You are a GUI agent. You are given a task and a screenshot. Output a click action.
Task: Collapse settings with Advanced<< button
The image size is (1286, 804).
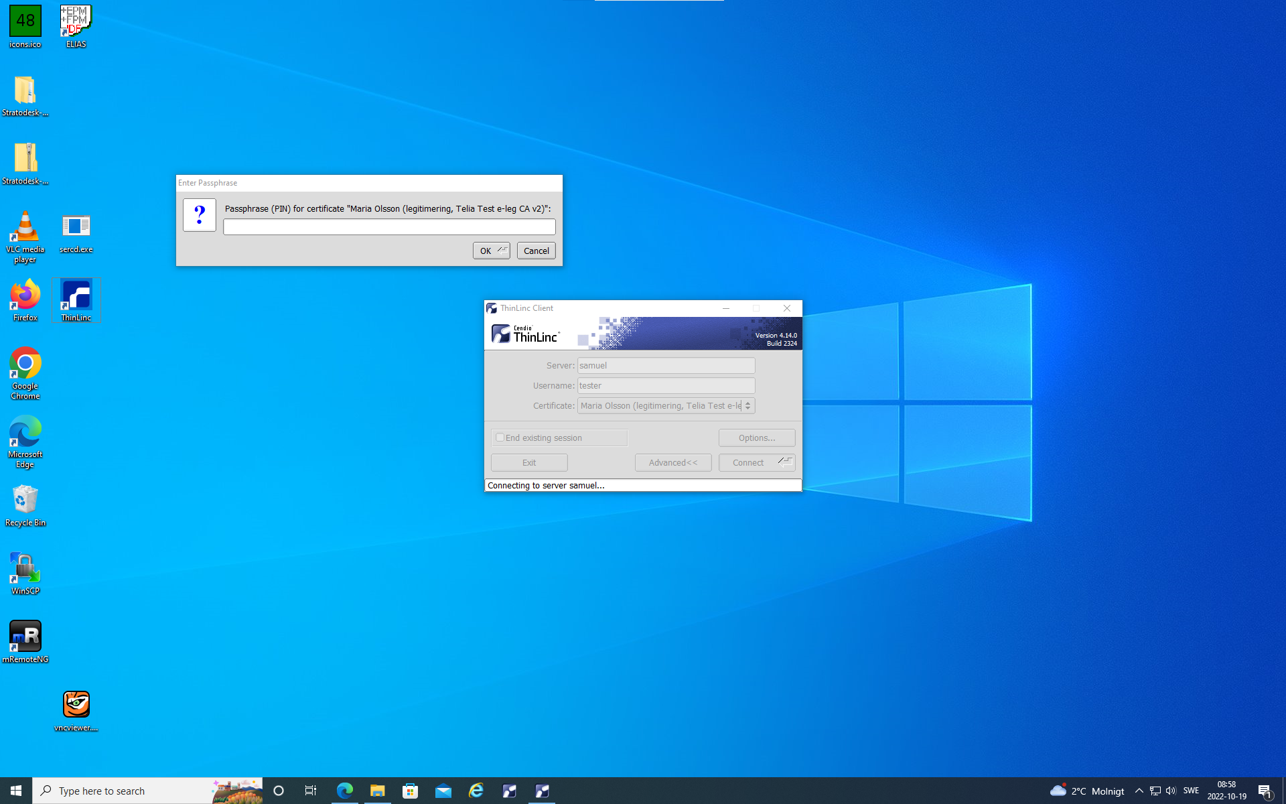pyautogui.click(x=673, y=462)
